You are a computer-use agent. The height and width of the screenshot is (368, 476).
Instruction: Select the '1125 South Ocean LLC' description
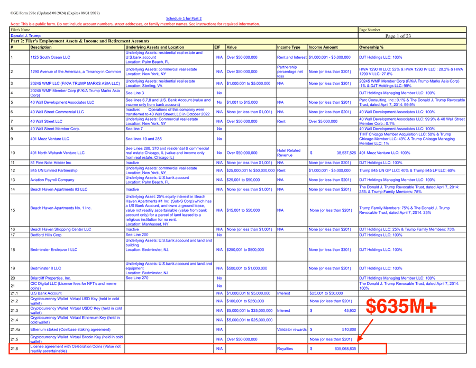tap(50, 57)
